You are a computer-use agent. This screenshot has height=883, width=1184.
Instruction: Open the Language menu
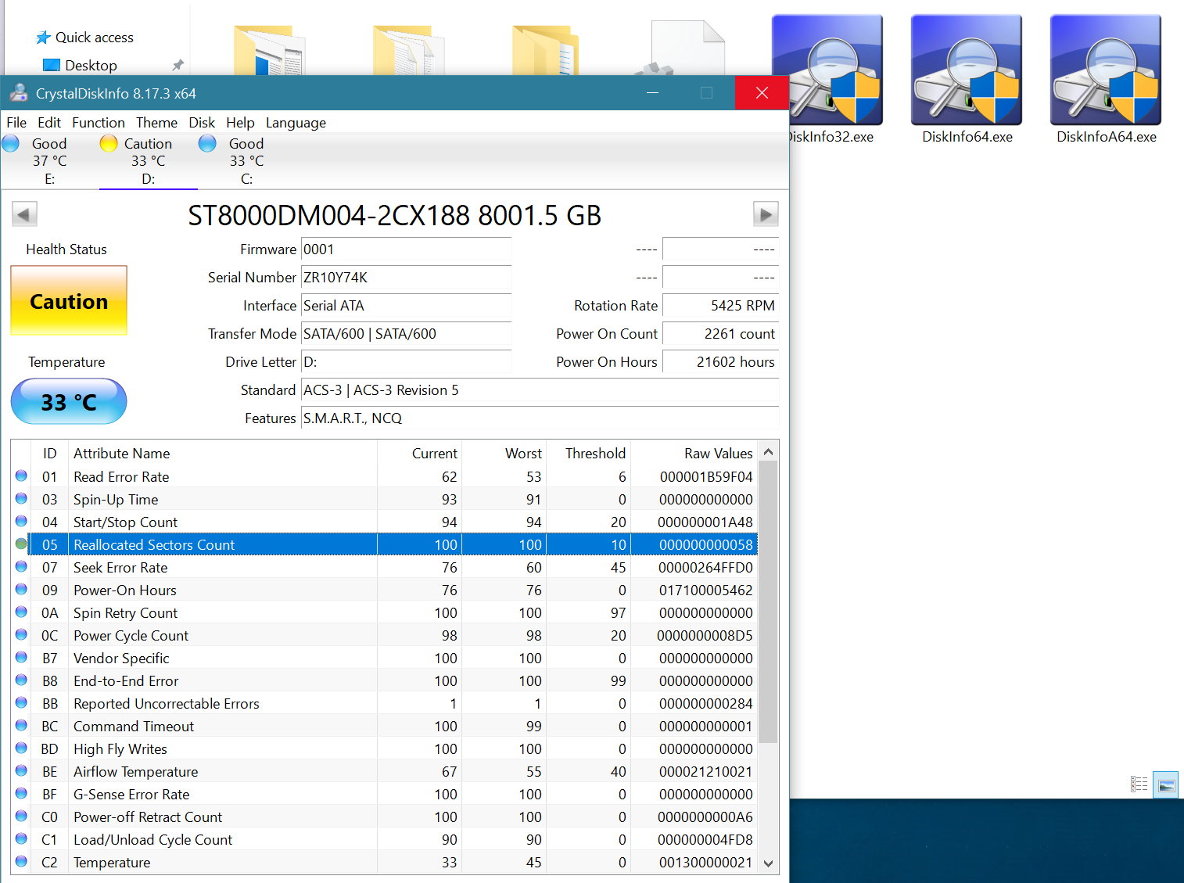[296, 123]
